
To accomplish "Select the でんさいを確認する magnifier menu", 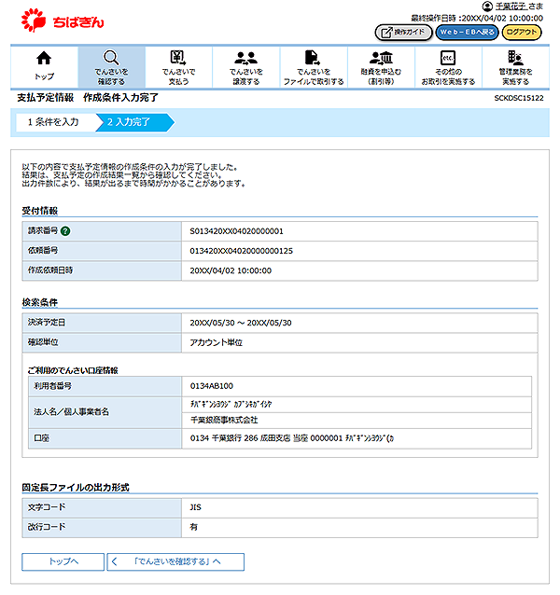I will [112, 67].
